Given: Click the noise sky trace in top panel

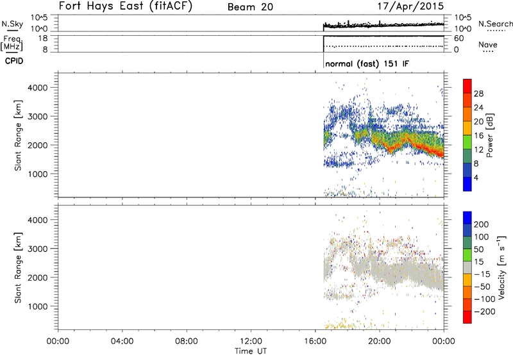Looking at the screenshot, I should tap(383, 25).
